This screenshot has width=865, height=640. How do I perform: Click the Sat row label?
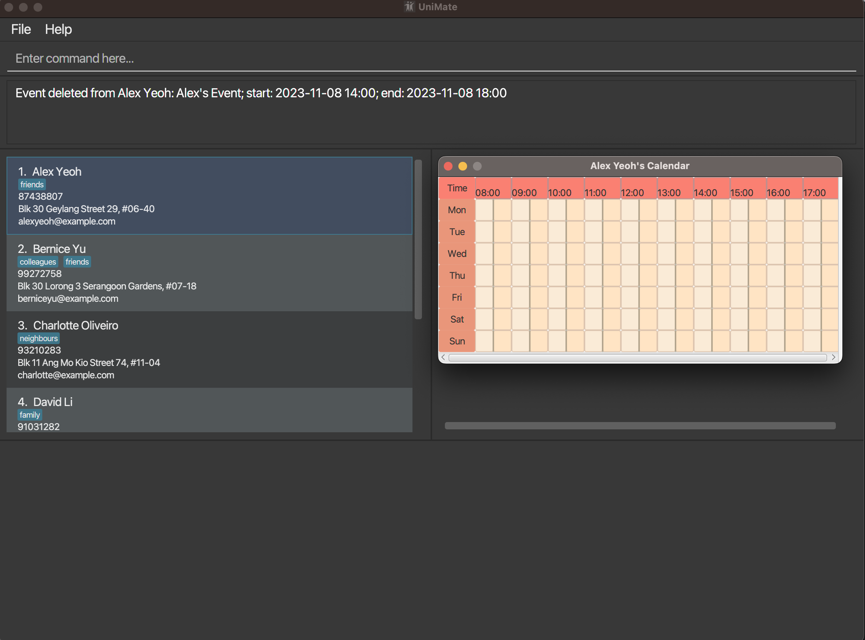coord(457,319)
